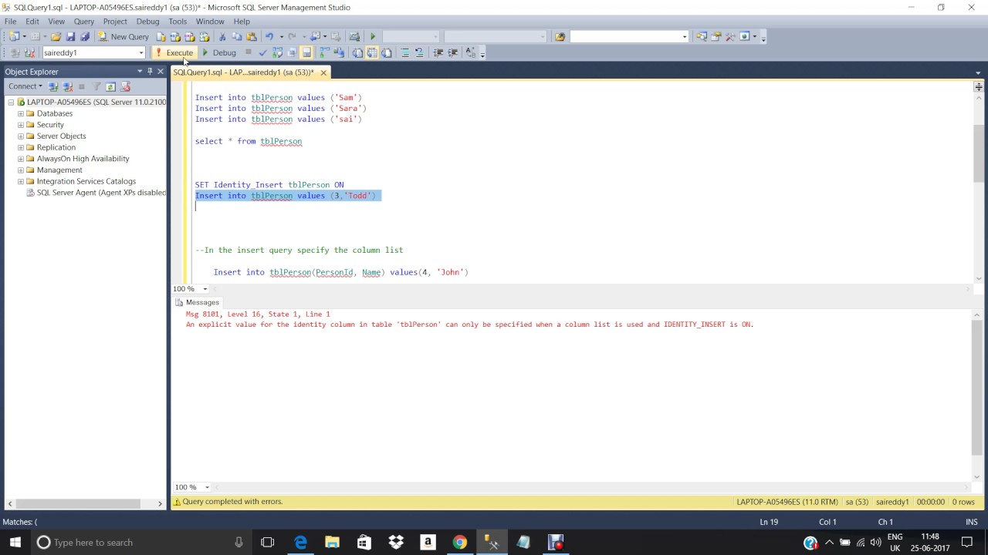
Task: Click the Cut scissors icon
Action: (222, 36)
